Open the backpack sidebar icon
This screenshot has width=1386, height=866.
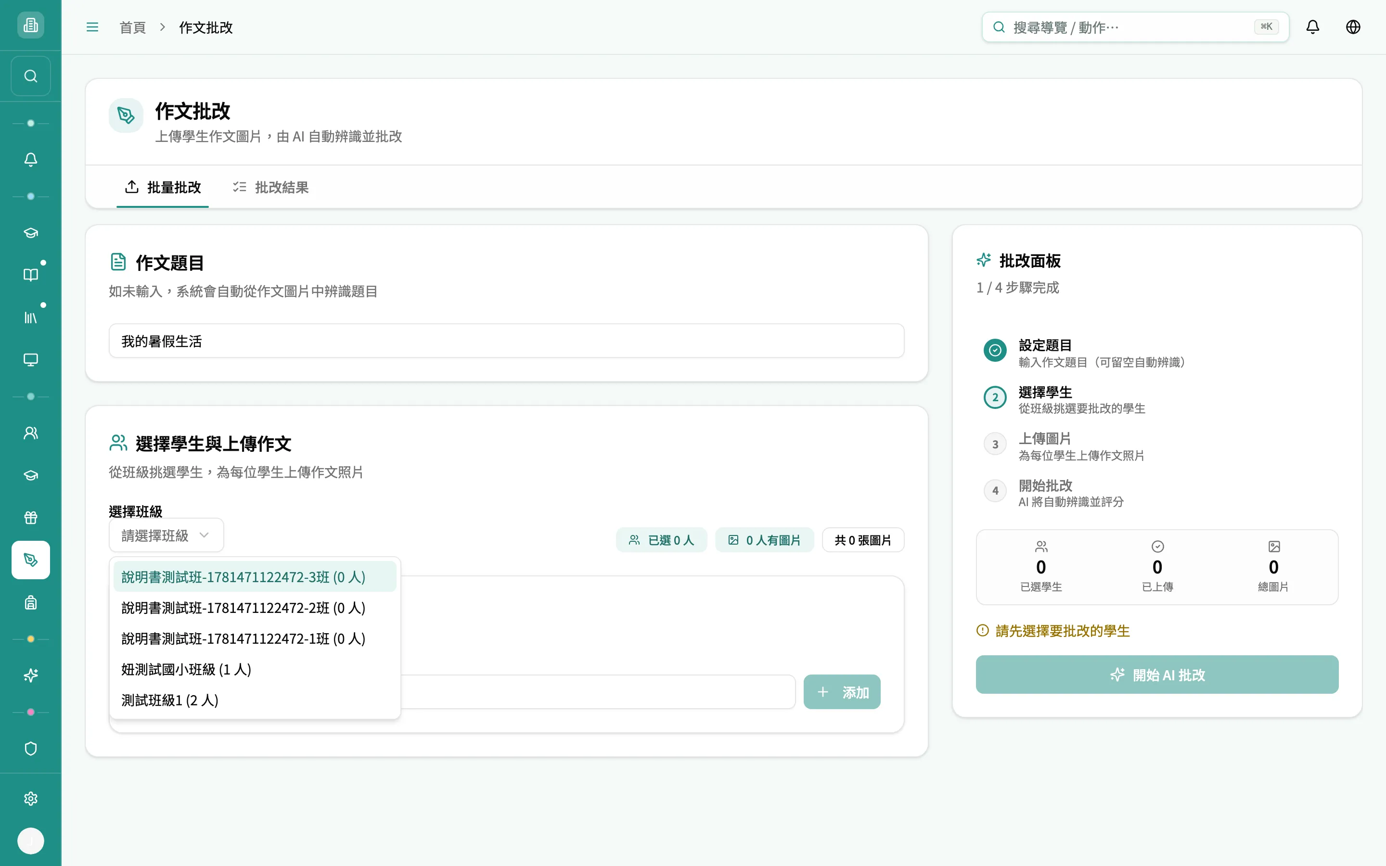30,602
